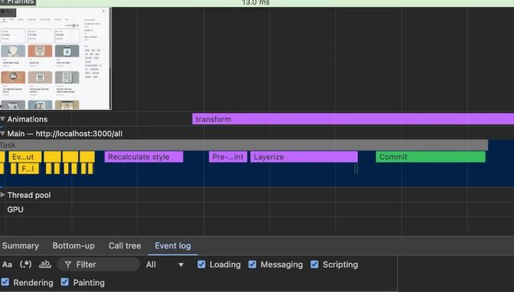The image size is (514, 292).
Task: Select the Recalculate style event
Action: click(x=144, y=157)
